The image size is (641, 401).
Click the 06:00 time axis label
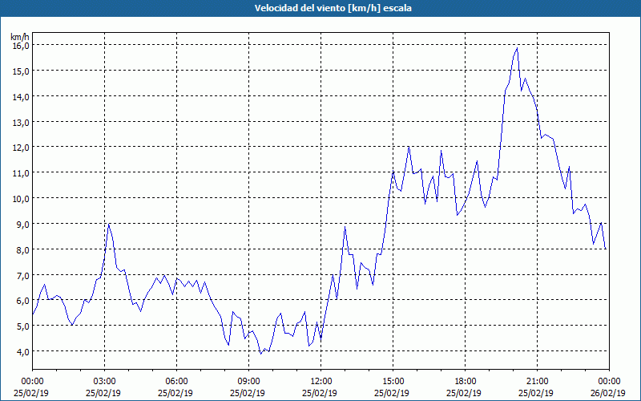click(x=176, y=382)
